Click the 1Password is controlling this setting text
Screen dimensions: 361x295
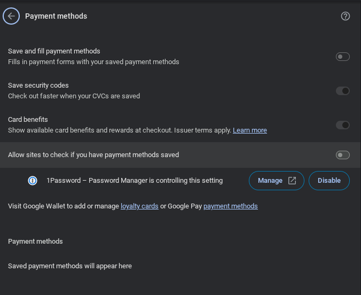coord(135,181)
